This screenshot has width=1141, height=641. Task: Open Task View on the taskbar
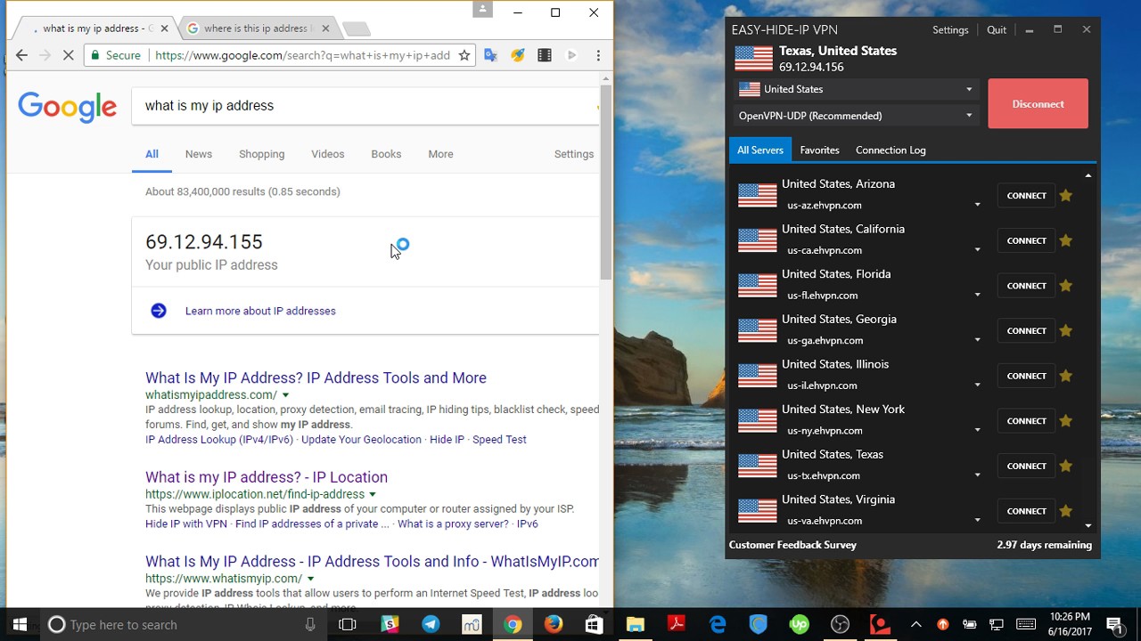(348, 624)
